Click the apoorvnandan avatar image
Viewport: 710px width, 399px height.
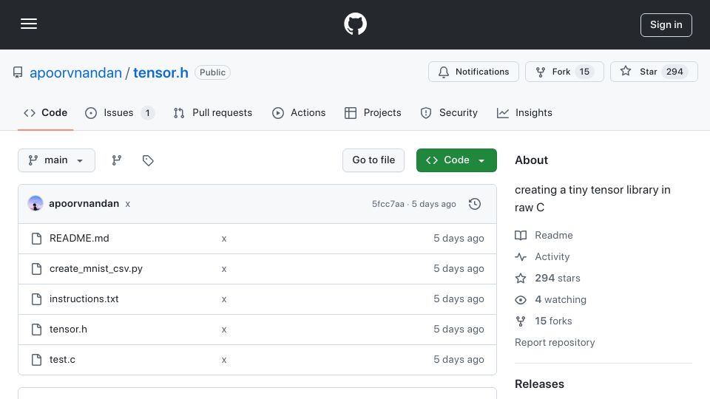pyautogui.click(x=35, y=204)
